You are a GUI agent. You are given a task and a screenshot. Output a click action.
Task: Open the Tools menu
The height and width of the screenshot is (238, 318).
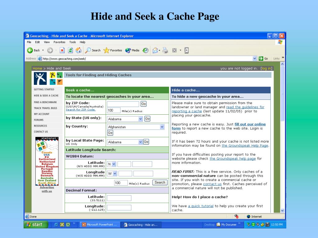(x=72, y=42)
